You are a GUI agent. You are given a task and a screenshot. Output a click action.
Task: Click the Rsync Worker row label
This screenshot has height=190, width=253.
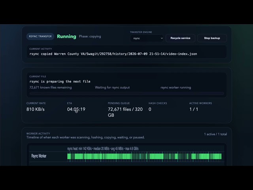click(x=39, y=156)
